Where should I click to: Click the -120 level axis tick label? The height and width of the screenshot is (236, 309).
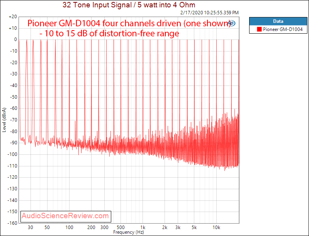pos(12,177)
